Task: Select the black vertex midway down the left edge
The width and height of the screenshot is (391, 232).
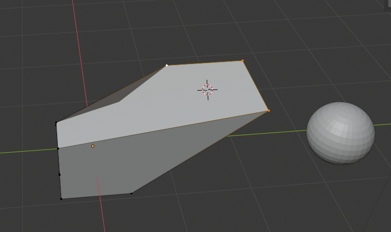Action: 60,174
